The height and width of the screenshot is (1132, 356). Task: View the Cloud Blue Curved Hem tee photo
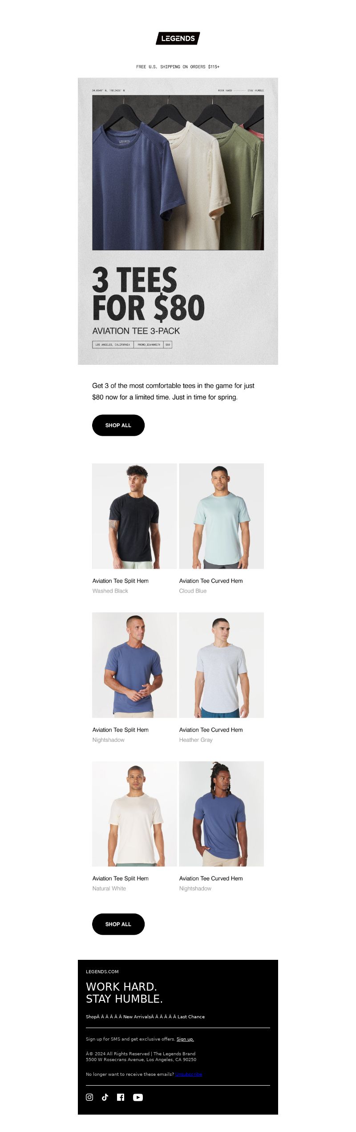tap(222, 516)
